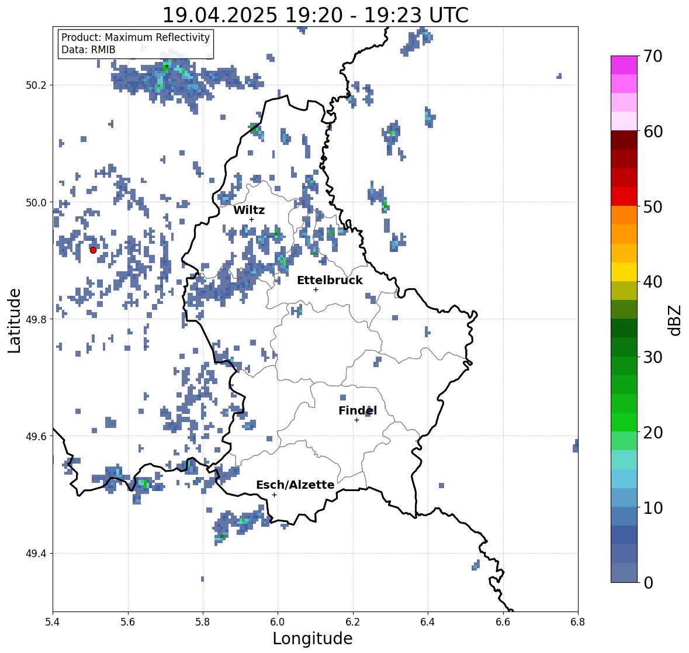
Task: Click the 49.8 latitude tick label
Action: pos(36,319)
